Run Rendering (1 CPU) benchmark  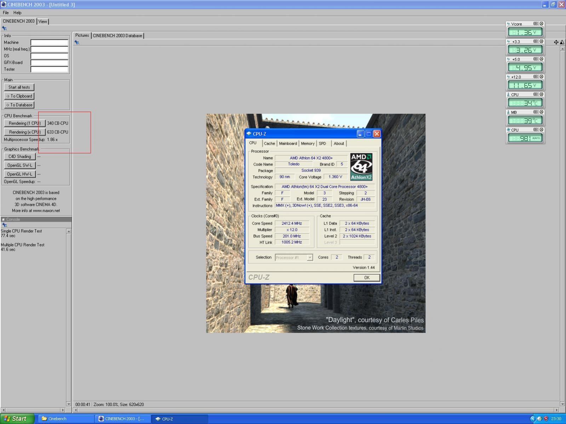click(x=25, y=123)
